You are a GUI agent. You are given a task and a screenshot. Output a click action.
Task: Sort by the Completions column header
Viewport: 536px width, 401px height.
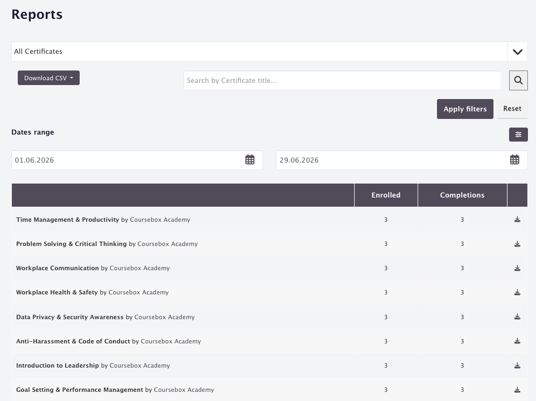[x=462, y=195]
